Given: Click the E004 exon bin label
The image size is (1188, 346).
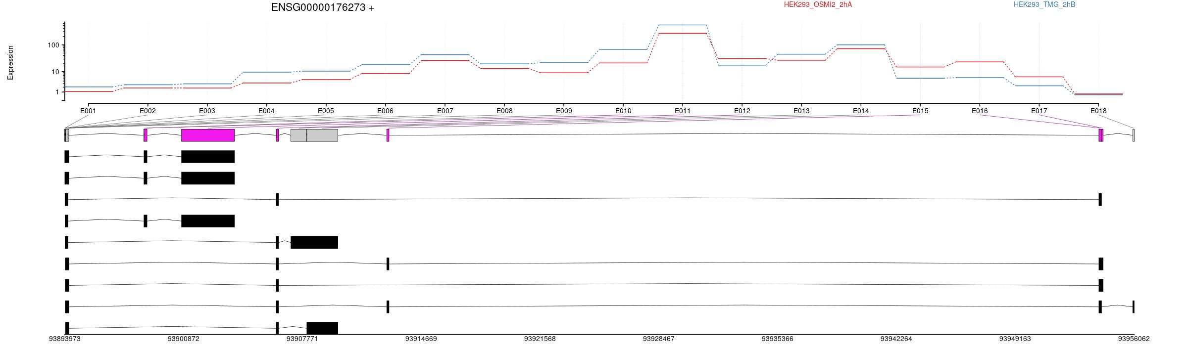Looking at the screenshot, I should tap(266, 111).
